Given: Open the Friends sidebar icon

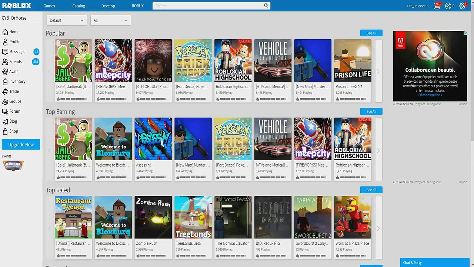Looking at the screenshot, I should pyautogui.click(x=5, y=62).
